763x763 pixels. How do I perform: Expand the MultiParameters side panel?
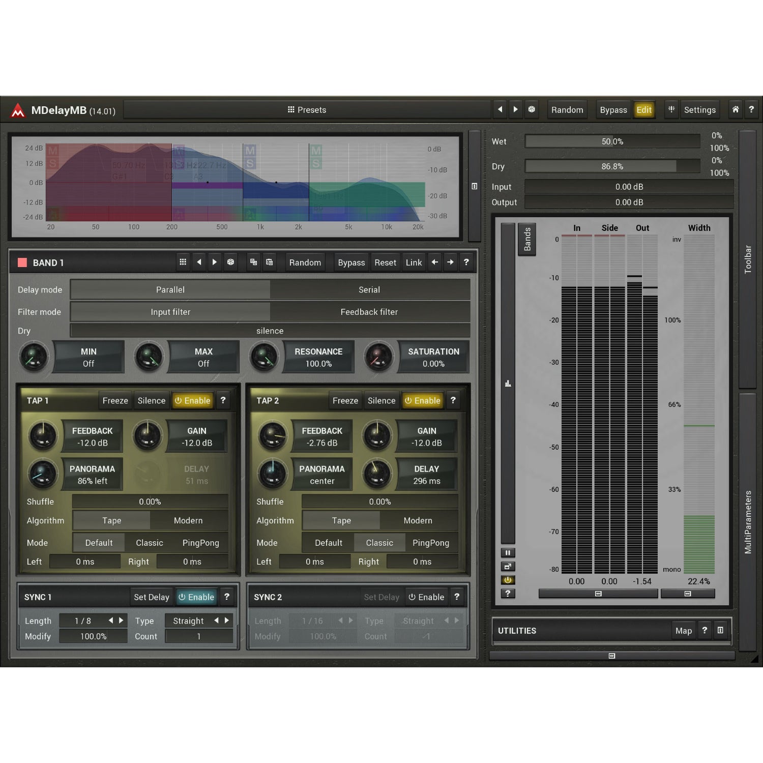tap(747, 522)
